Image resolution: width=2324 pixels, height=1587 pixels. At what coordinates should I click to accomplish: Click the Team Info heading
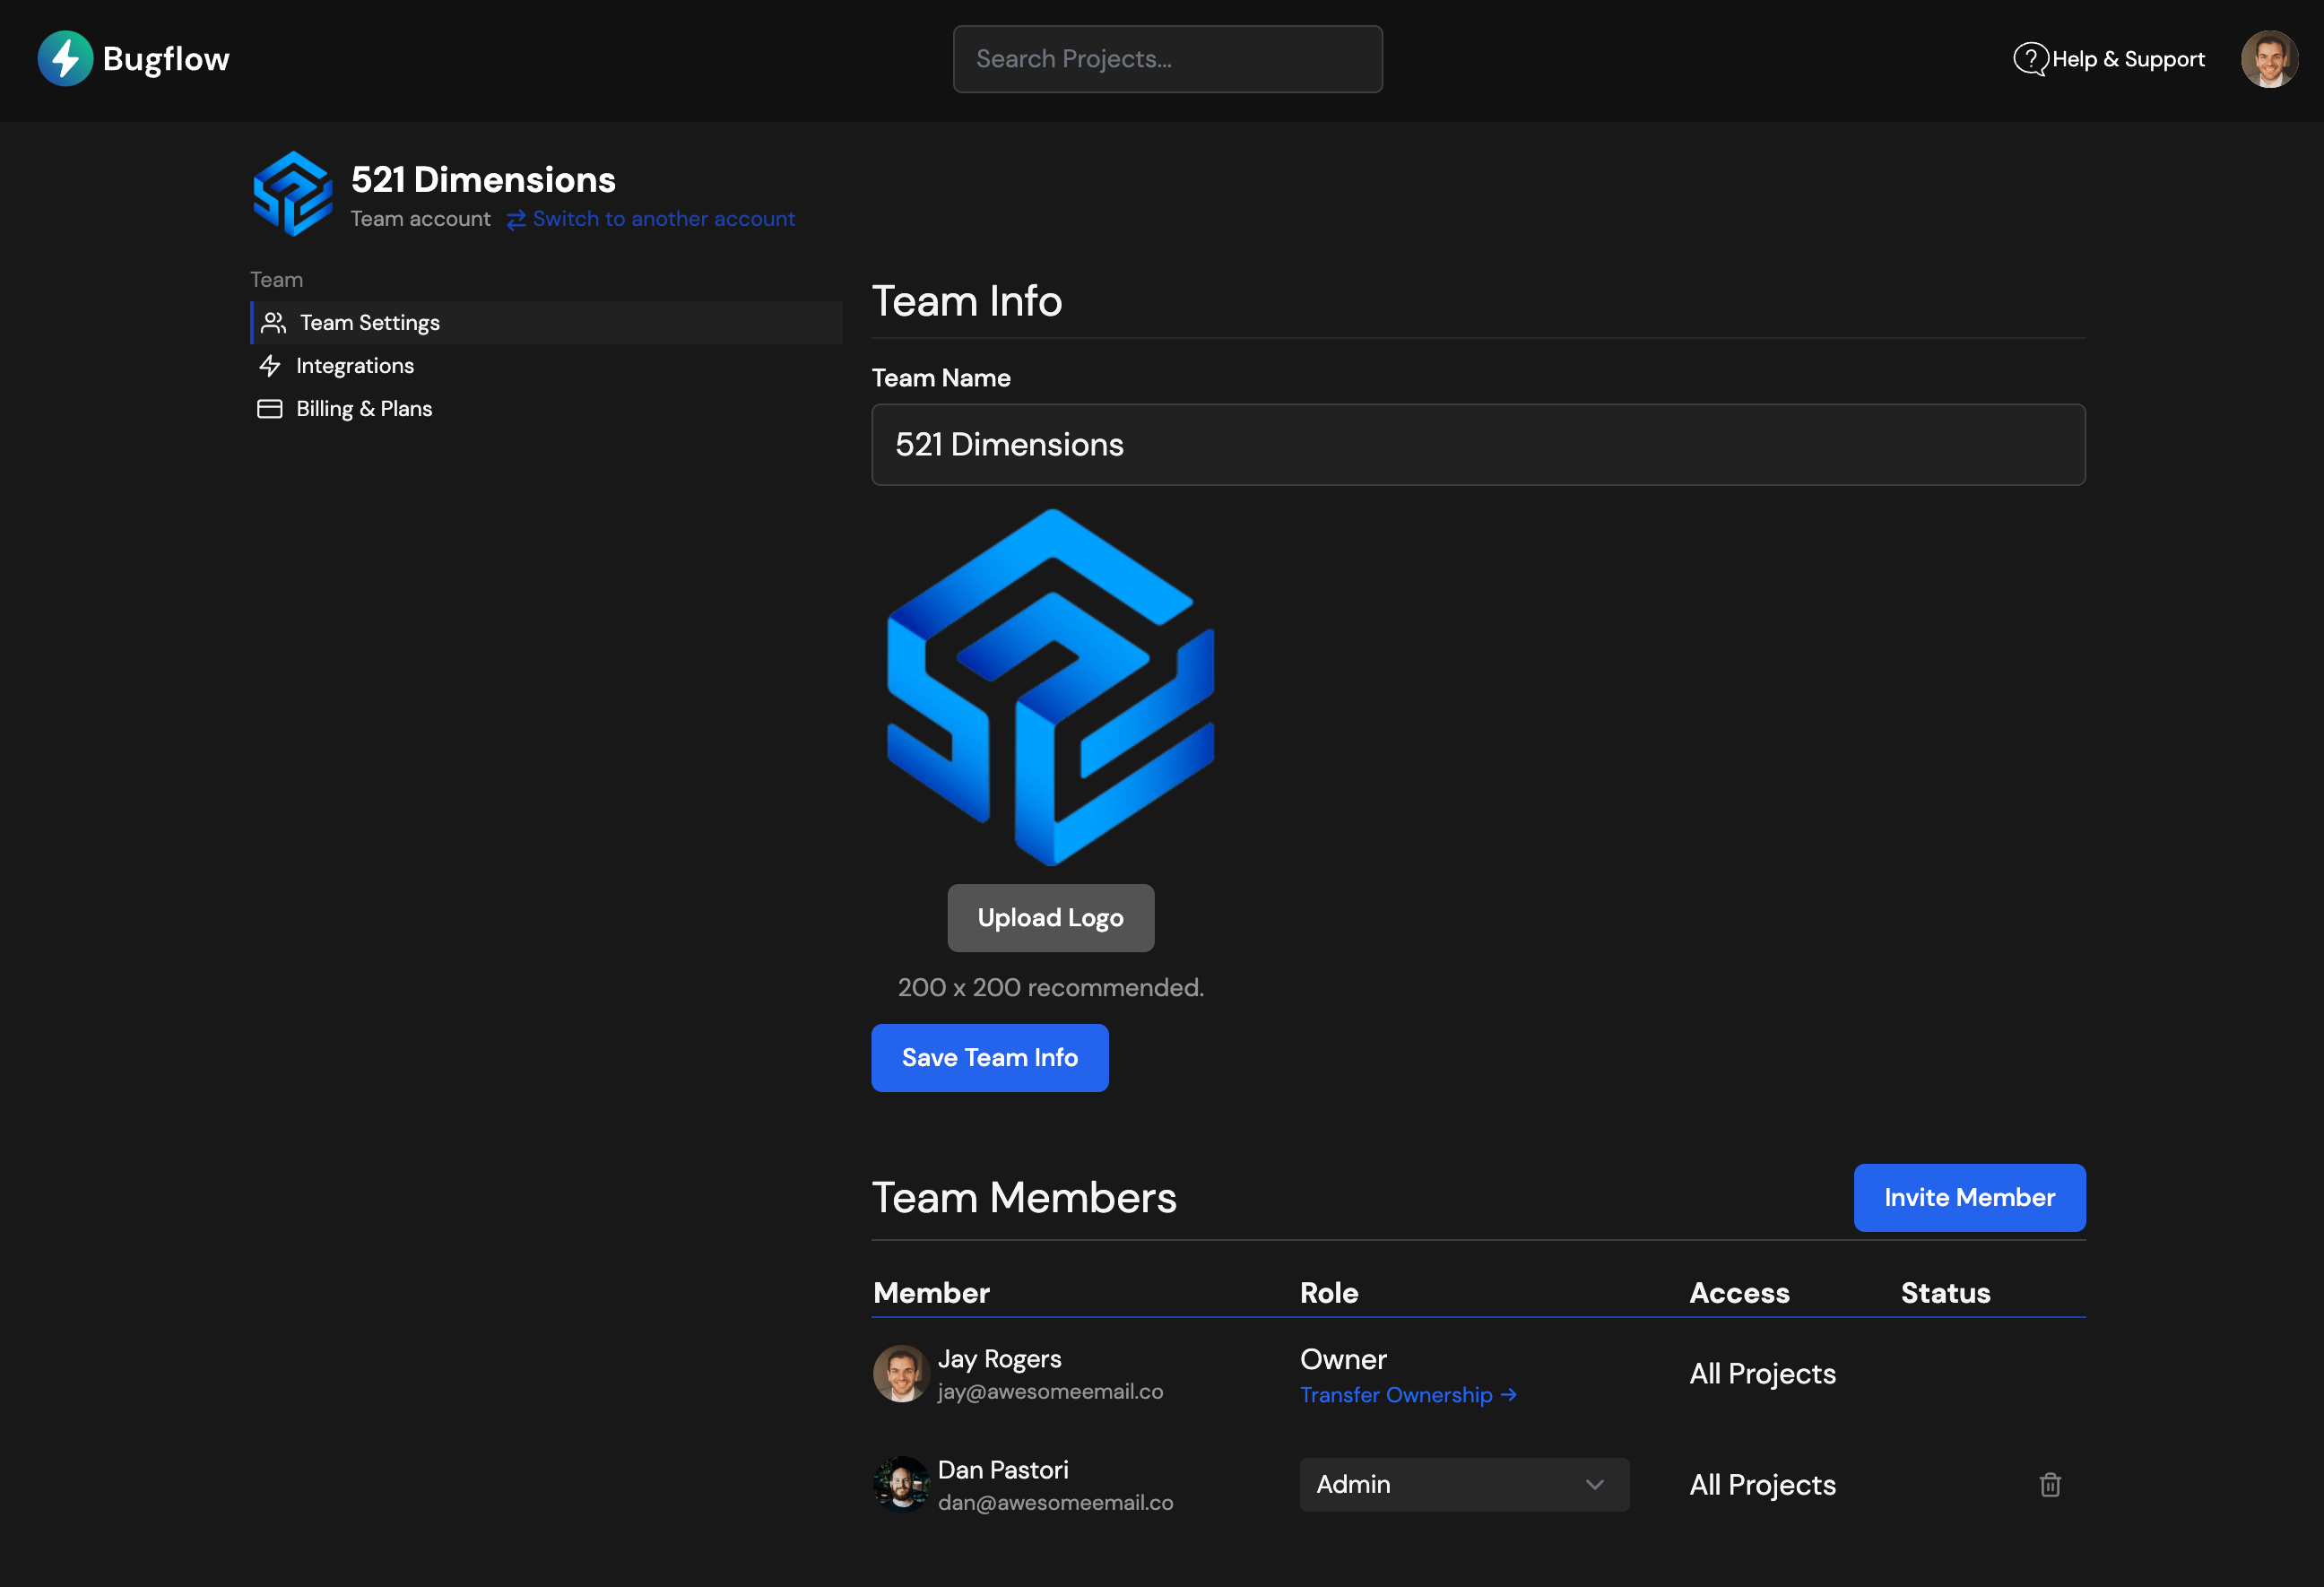[x=967, y=301]
